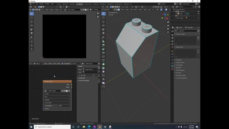Screen dimensions: 229x129
Task: Switch to the Layout workspace tab
Action: 59,4
